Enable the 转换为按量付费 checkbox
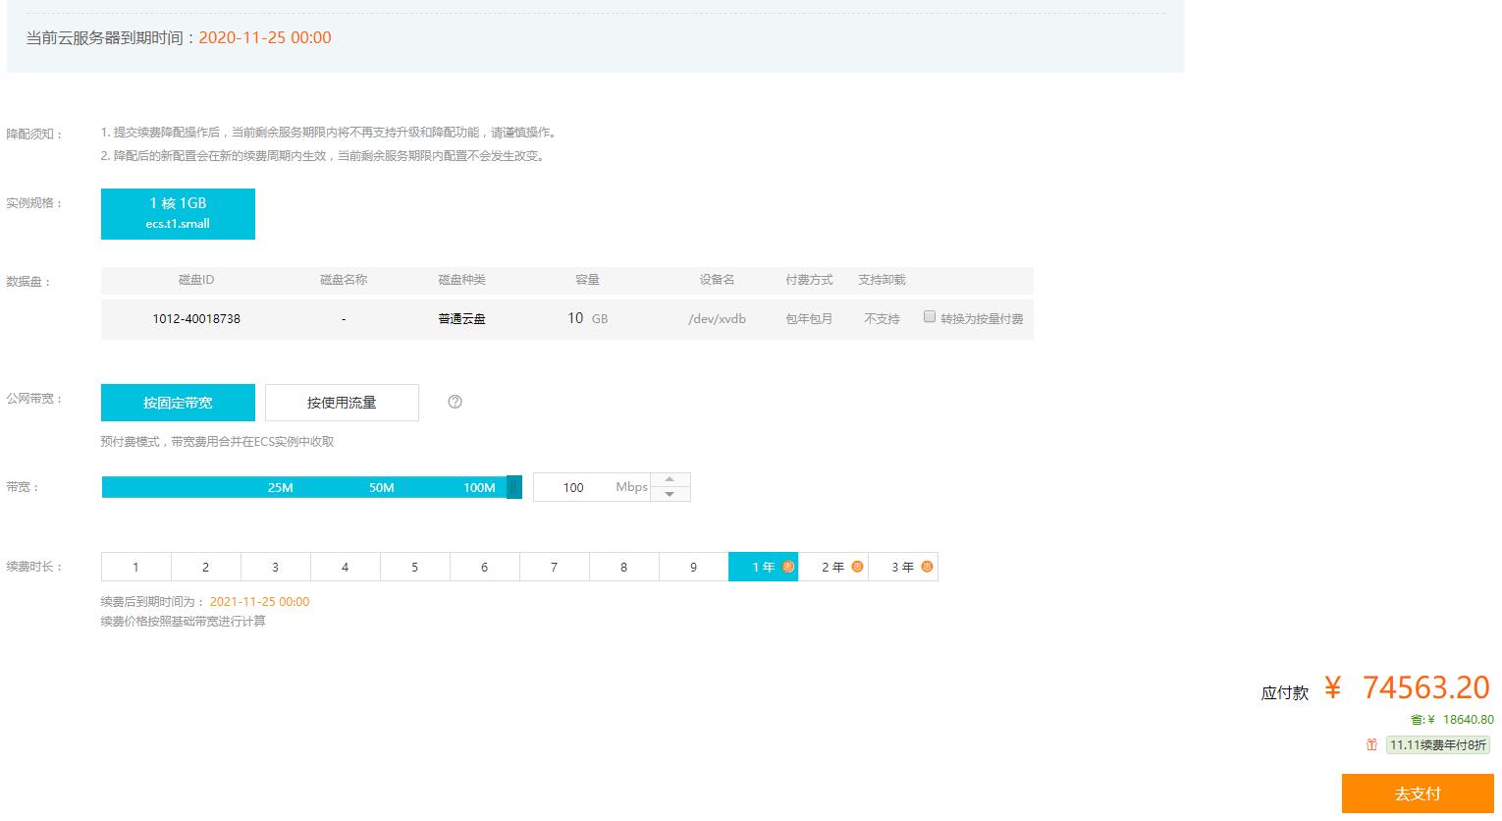 [x=929, y=317]
